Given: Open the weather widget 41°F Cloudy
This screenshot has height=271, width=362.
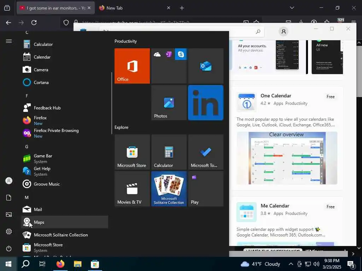Looking at the screenshot, I should tap(260, 264).
